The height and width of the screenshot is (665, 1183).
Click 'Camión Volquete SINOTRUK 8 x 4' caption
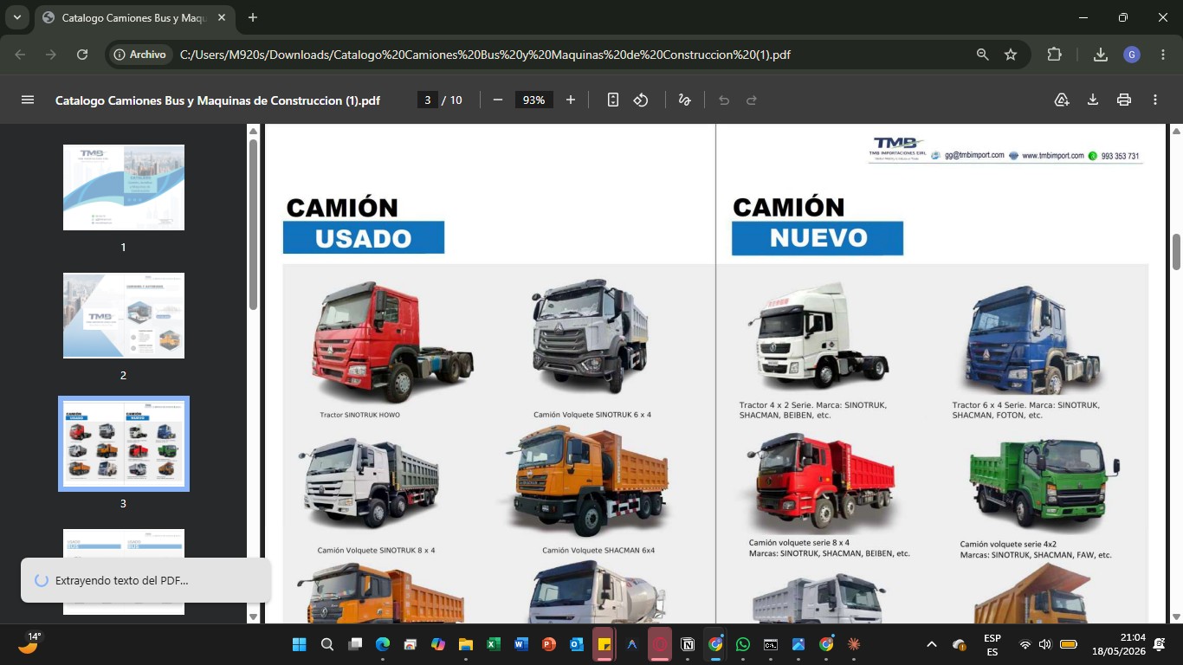[x=376, y=550]
